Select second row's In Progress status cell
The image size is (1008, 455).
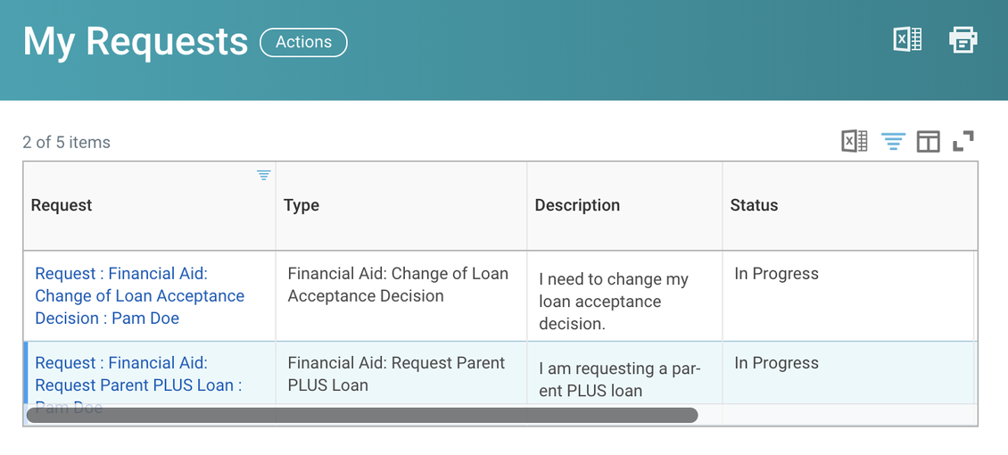pos(848,374)
